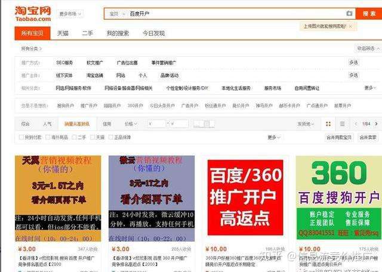The width and height of the screenshot is (382, 272).
Task: Open the 发货地 location dropdown
Action: tap(305, 124)
